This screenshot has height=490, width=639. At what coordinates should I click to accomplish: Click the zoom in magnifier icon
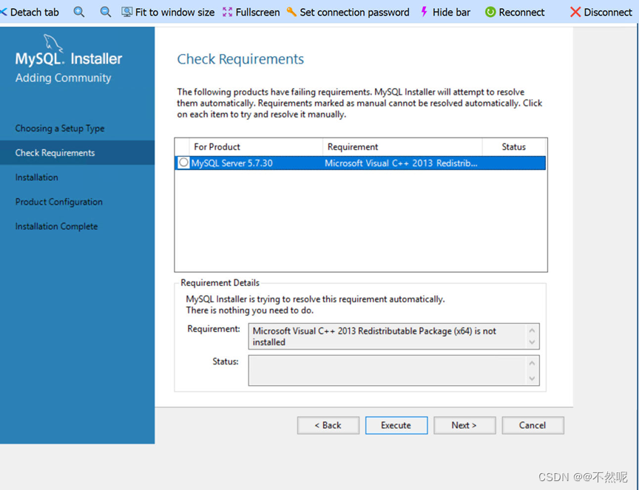pos(79,12)
